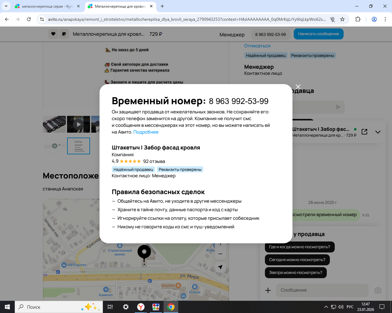Bookmark this page with star icon
This screenshot has height=313, width=392.
(342, 19)
